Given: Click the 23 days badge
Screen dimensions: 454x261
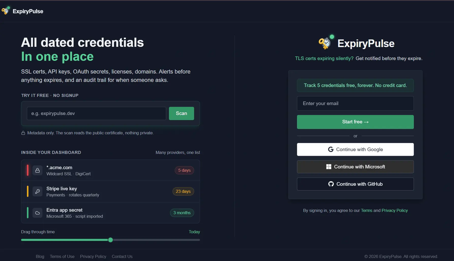Looking at the screenshot, I should point(183,192).
